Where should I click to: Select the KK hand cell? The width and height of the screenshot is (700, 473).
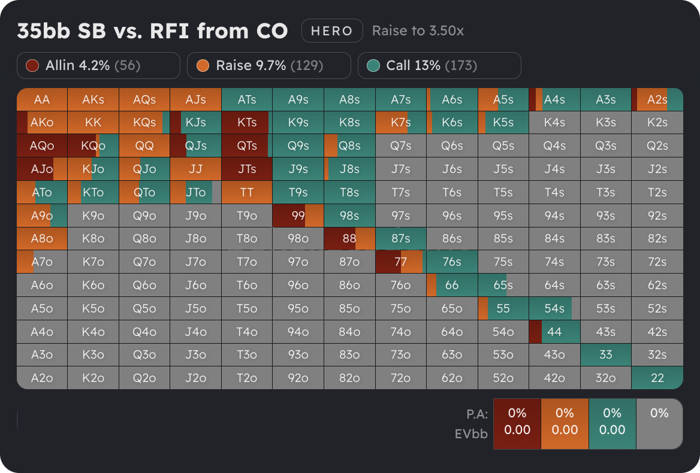(x=93, y=122)
